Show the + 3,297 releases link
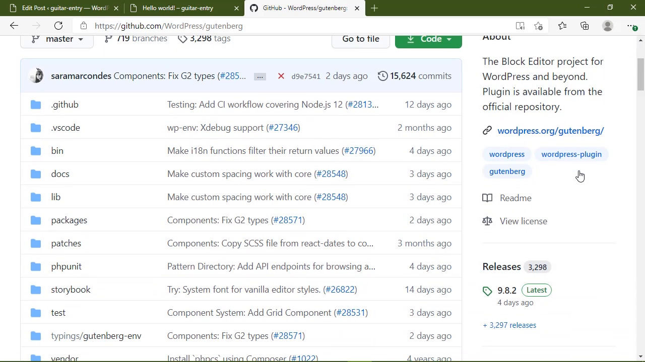Screen dimensions: 645x362 pyautogui.click(x=509, y=325)
